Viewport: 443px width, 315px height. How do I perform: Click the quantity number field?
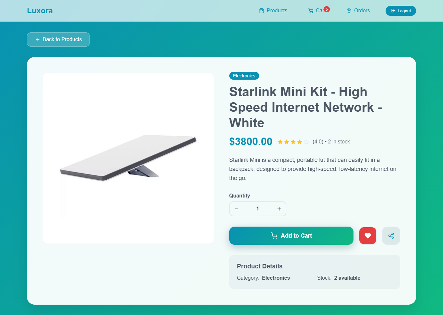[257, 209]
